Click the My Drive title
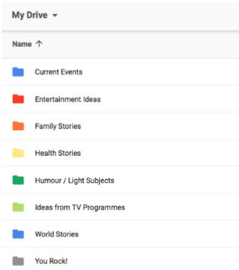Image resolution: width=239 pixels, height=270 pixels. pos(30,15)
